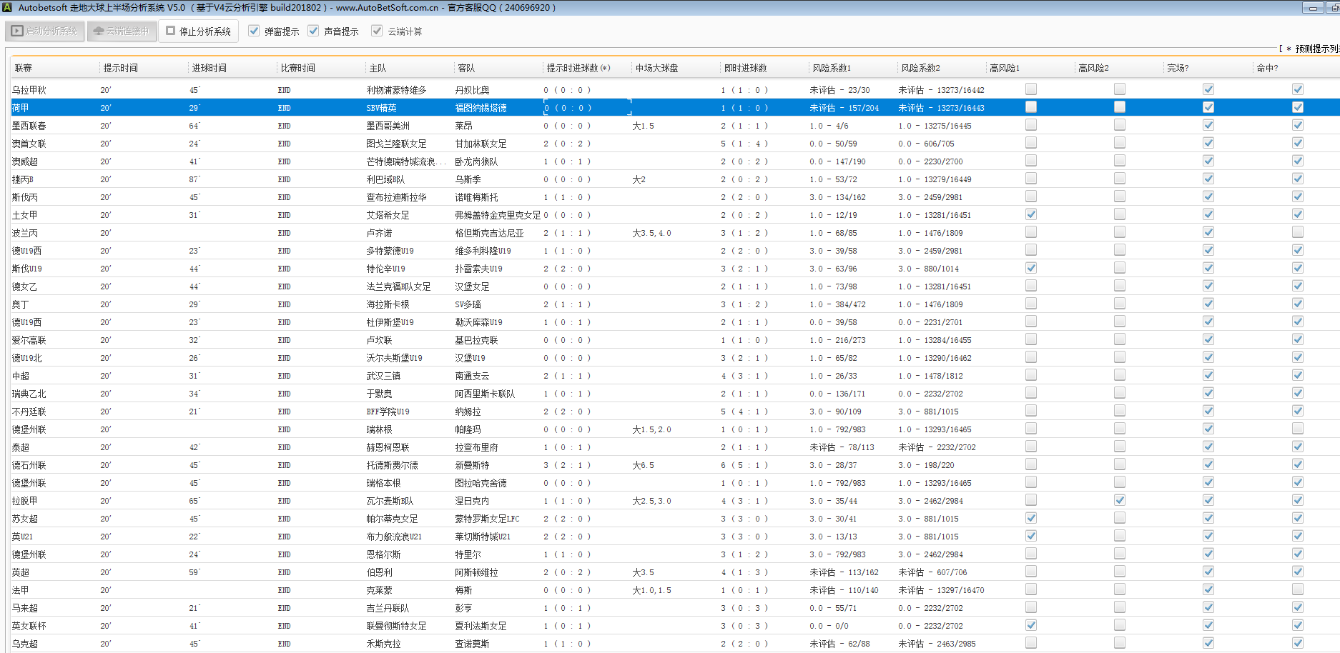Uncheck 高风险2 box in the 拉脱甲 row
Screen dimensions: 1340x653
1119,500
